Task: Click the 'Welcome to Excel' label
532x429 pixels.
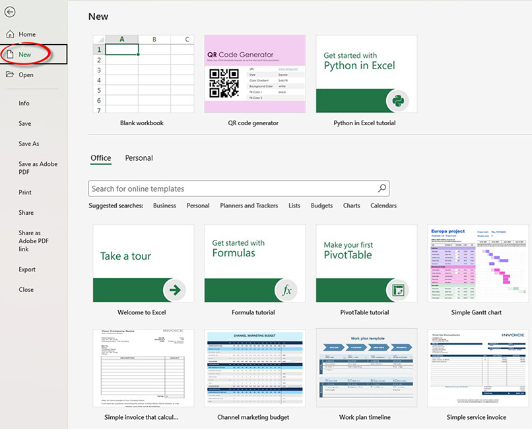Action: 142,312
